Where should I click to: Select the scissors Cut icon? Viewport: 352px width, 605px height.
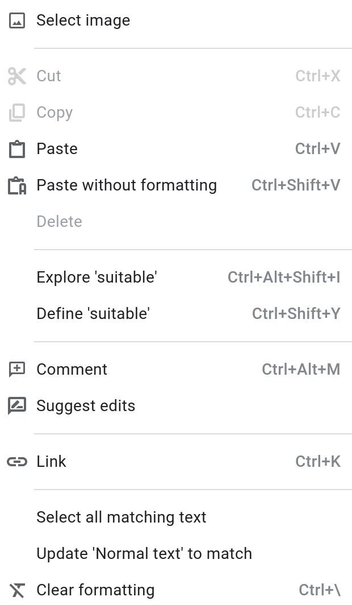[x=17, y=76]
